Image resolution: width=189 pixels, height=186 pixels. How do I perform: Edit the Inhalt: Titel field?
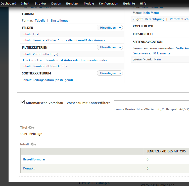(x=31, y=34)
